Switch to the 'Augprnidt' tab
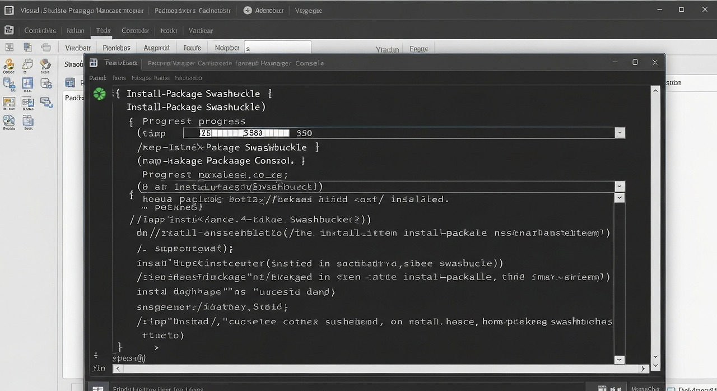This screenshot has height=391, width=717. point(157,48)
